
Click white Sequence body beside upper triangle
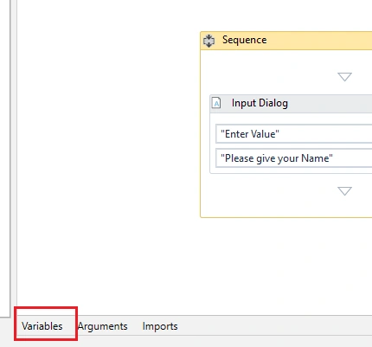268,76
